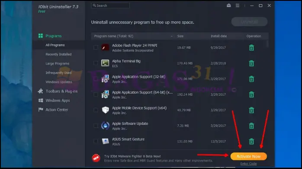Toggle sort arrow on Program name column
The height and width of the screenshot is (169, 302).
171,36
